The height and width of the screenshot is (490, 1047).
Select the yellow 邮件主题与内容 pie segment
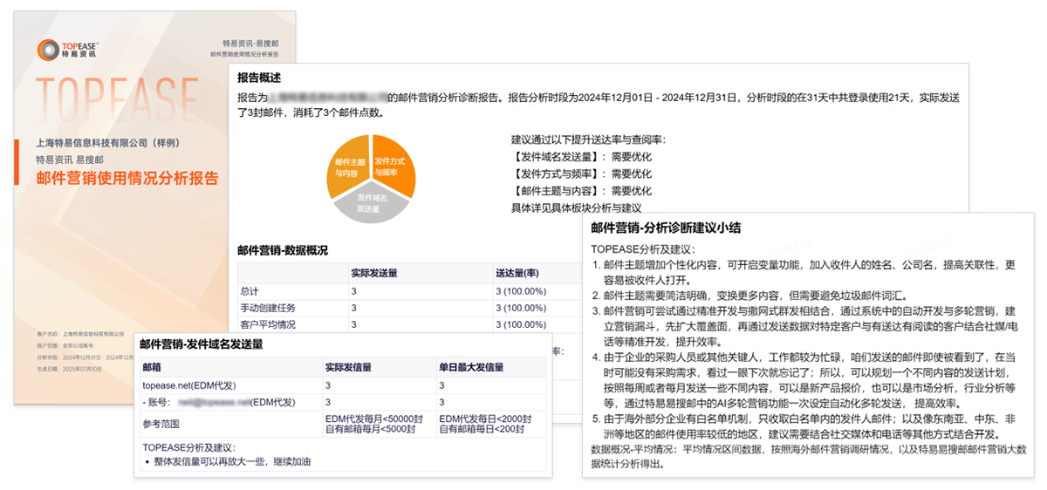click(x=348, y=166)
